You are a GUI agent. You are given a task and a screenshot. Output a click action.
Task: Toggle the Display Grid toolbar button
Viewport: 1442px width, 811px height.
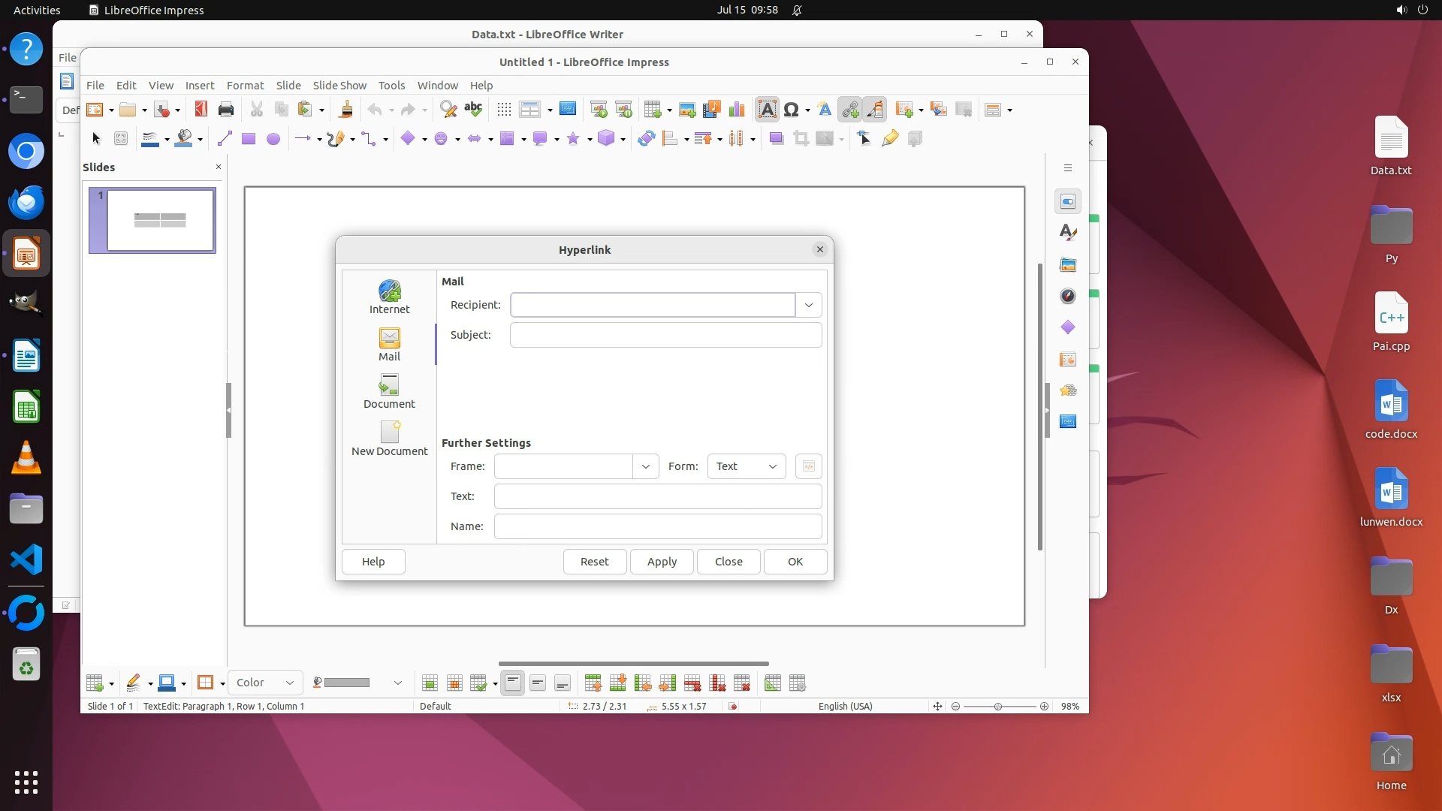[504, 110]
